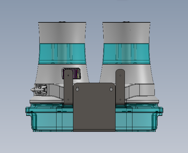188x153 pixels.
Task: Click the left screw on the mounting plate
Action: [77, 89]
